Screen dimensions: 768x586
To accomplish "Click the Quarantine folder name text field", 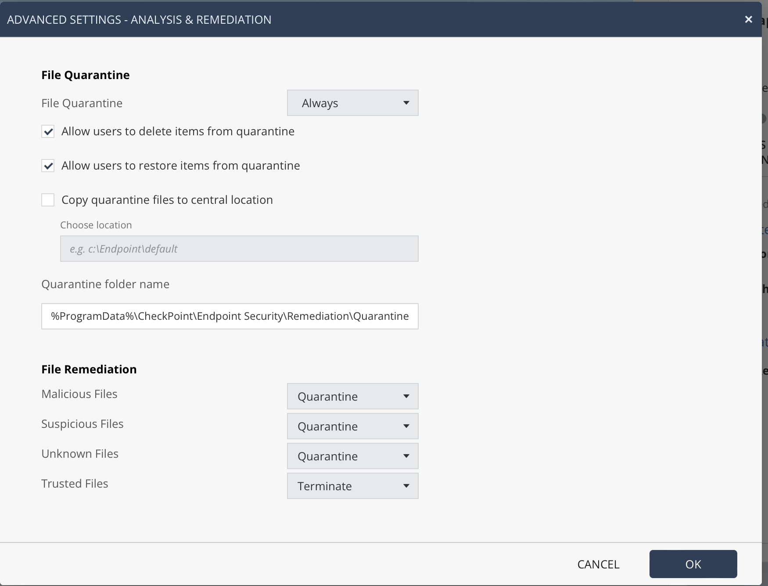I will click(x=230, y=316).
